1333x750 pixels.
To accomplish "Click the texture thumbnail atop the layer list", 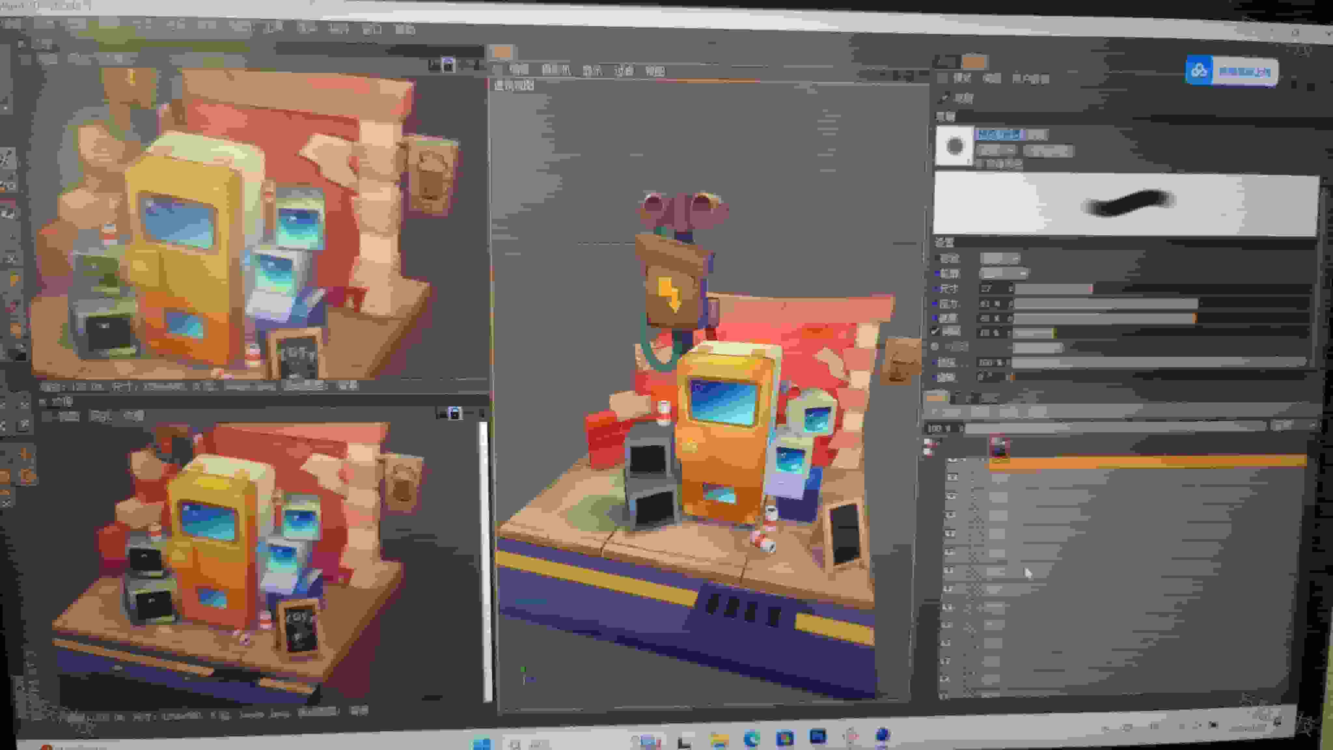I will [999, 447].
